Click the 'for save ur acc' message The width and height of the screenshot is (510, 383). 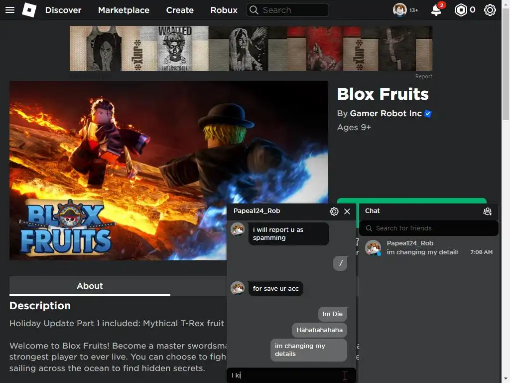(276, 289)
